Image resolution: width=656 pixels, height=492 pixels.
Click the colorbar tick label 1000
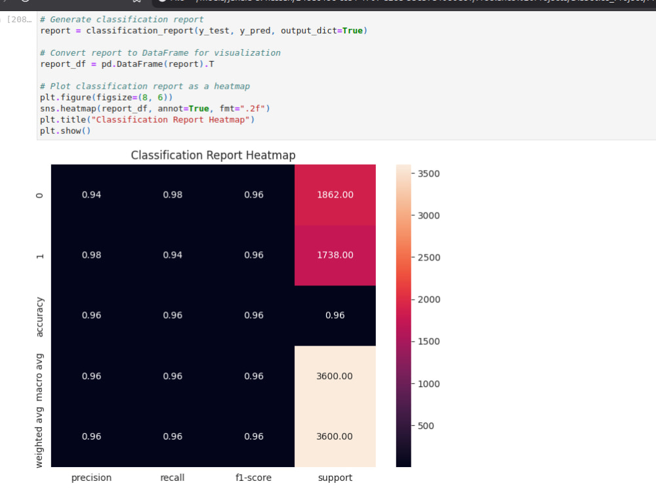coord(429,384)
